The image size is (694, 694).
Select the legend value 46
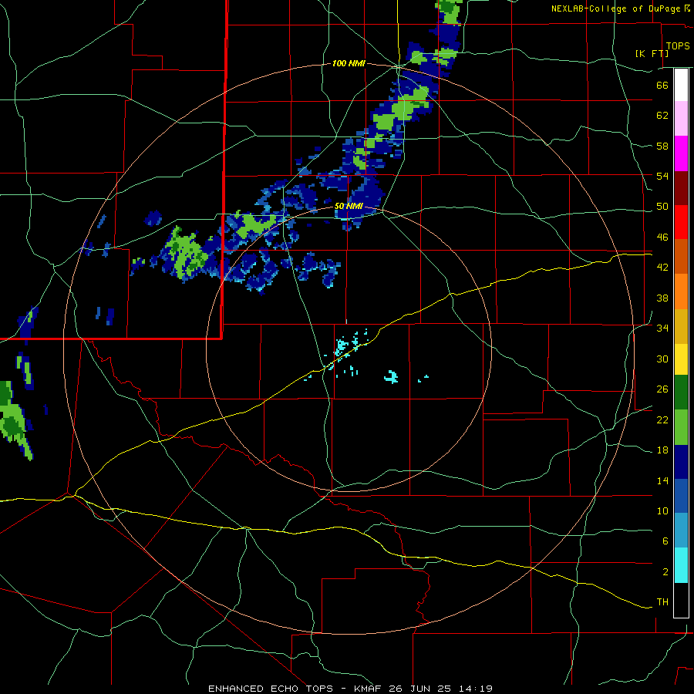(x=662, y=238)
